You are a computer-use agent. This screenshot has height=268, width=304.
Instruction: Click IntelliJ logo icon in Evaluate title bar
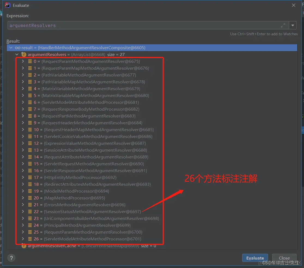click(7, 5)
